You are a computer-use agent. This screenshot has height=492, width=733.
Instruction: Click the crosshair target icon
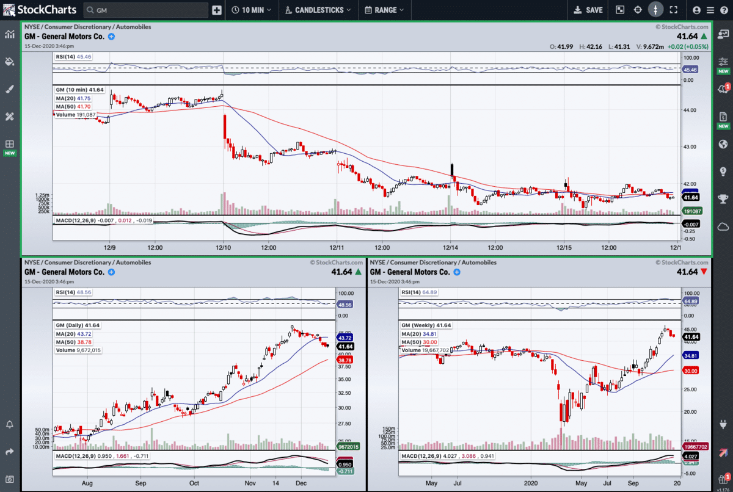pyautogui.click(x=638, y=10)
